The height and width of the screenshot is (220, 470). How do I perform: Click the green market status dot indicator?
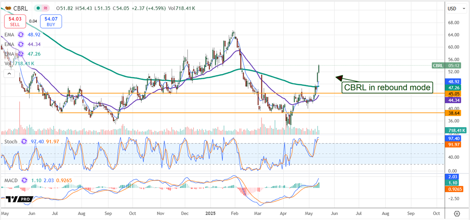click(x=38, y=8)
